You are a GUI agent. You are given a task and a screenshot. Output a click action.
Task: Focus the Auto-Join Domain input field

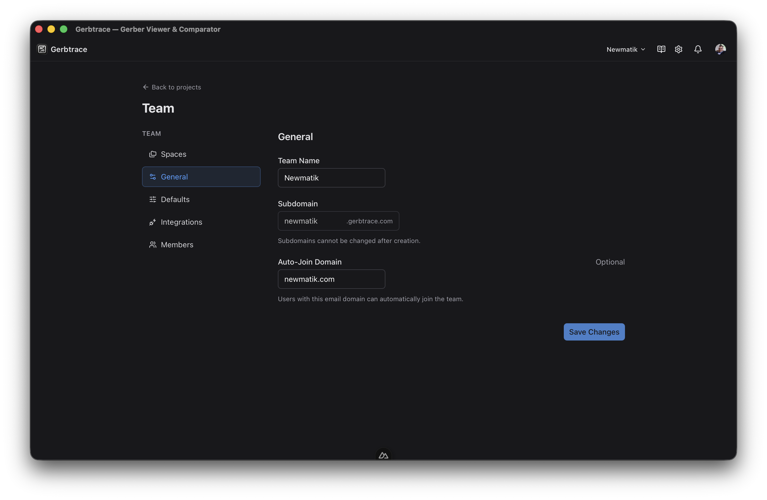click(331, 279)
